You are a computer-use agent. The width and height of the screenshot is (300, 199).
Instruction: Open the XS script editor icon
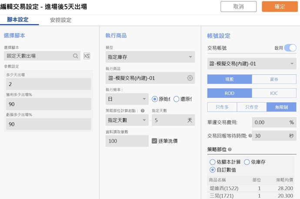[x=87, y=56]
